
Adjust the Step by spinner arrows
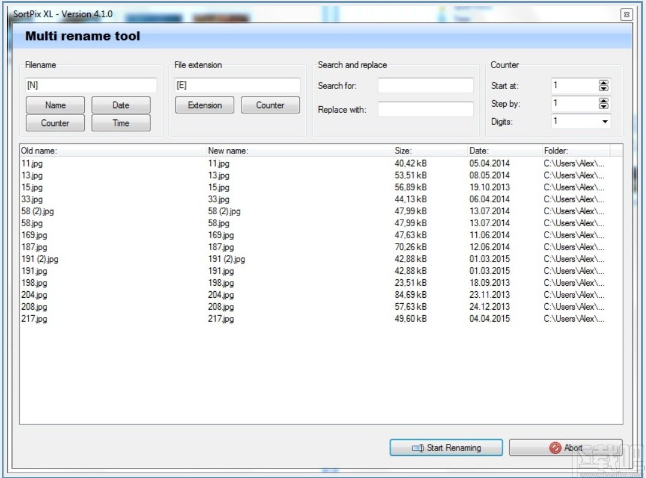(604, 103)
